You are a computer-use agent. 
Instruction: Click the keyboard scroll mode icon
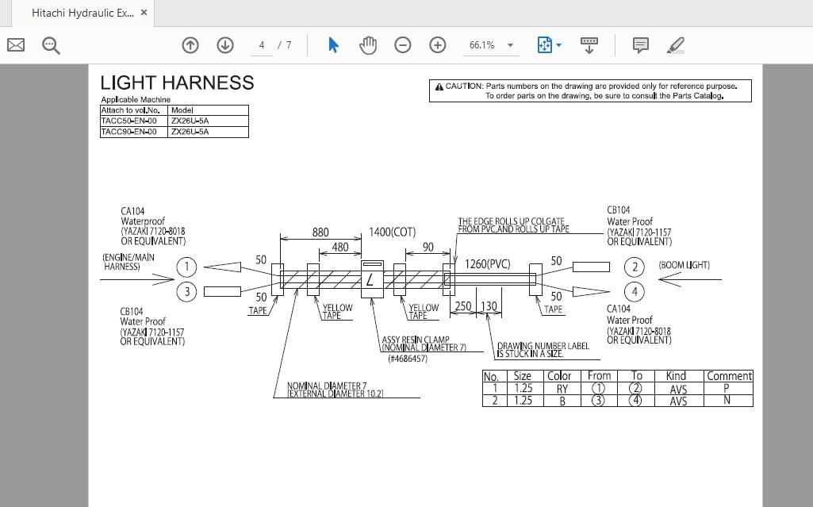(x=589, y=45)
